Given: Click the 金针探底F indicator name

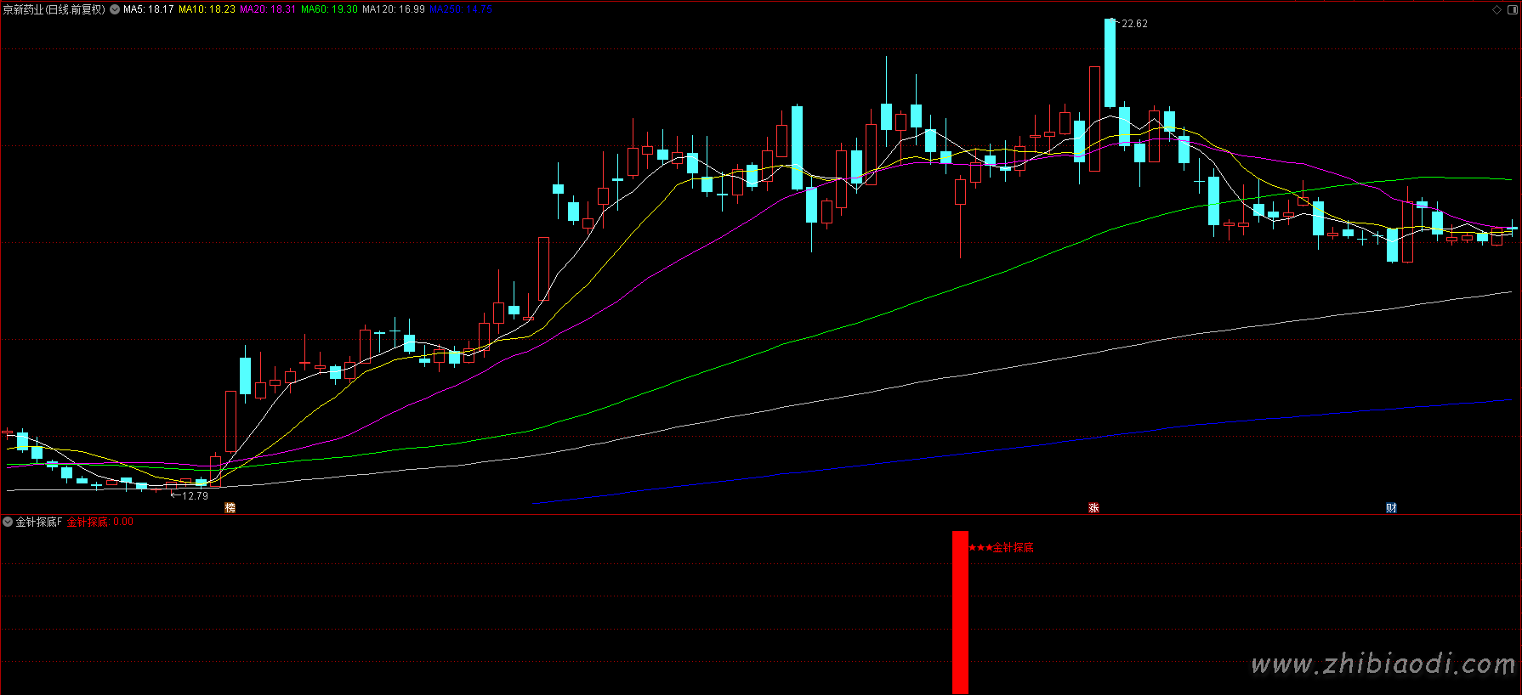Looking at the screenshot, I should (x=39, y=522).
